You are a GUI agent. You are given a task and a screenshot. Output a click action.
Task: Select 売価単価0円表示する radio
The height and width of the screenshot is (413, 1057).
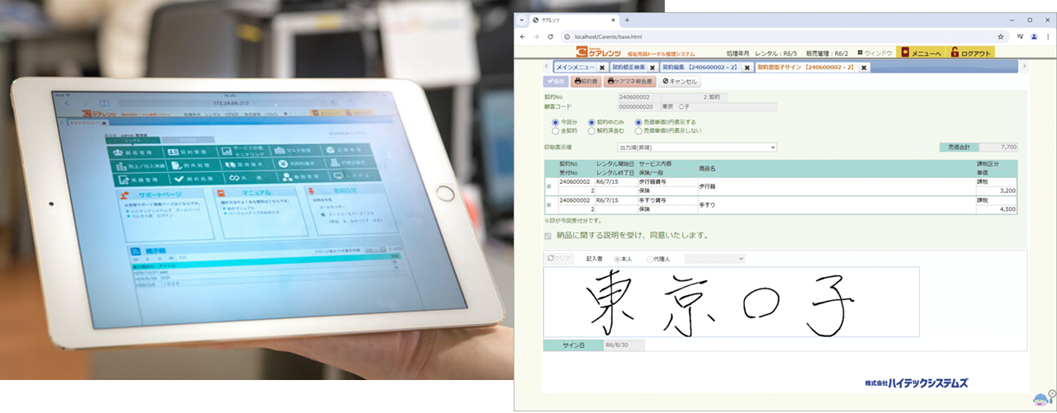638,122
